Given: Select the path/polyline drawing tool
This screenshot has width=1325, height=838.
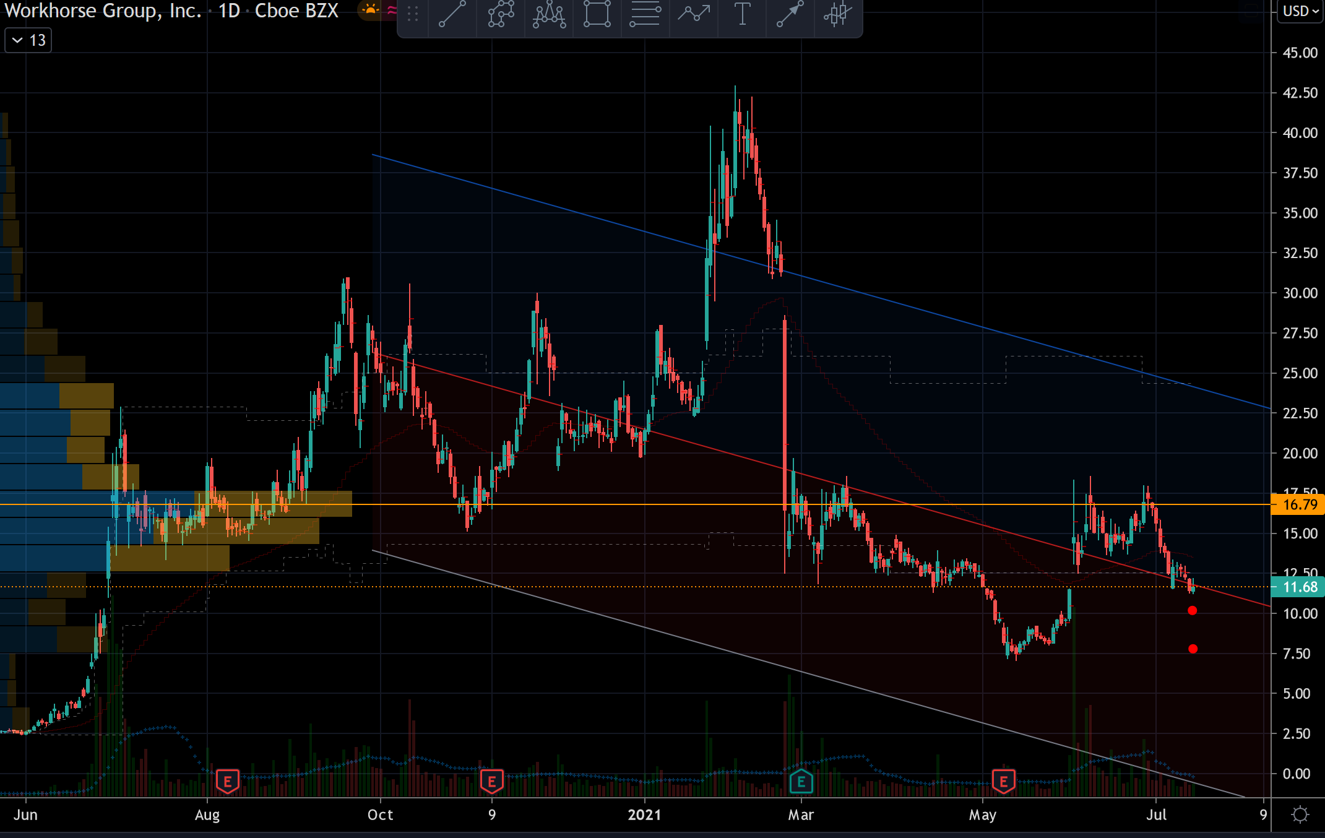Looking at the screenshot, I should [x=501, y=14].
